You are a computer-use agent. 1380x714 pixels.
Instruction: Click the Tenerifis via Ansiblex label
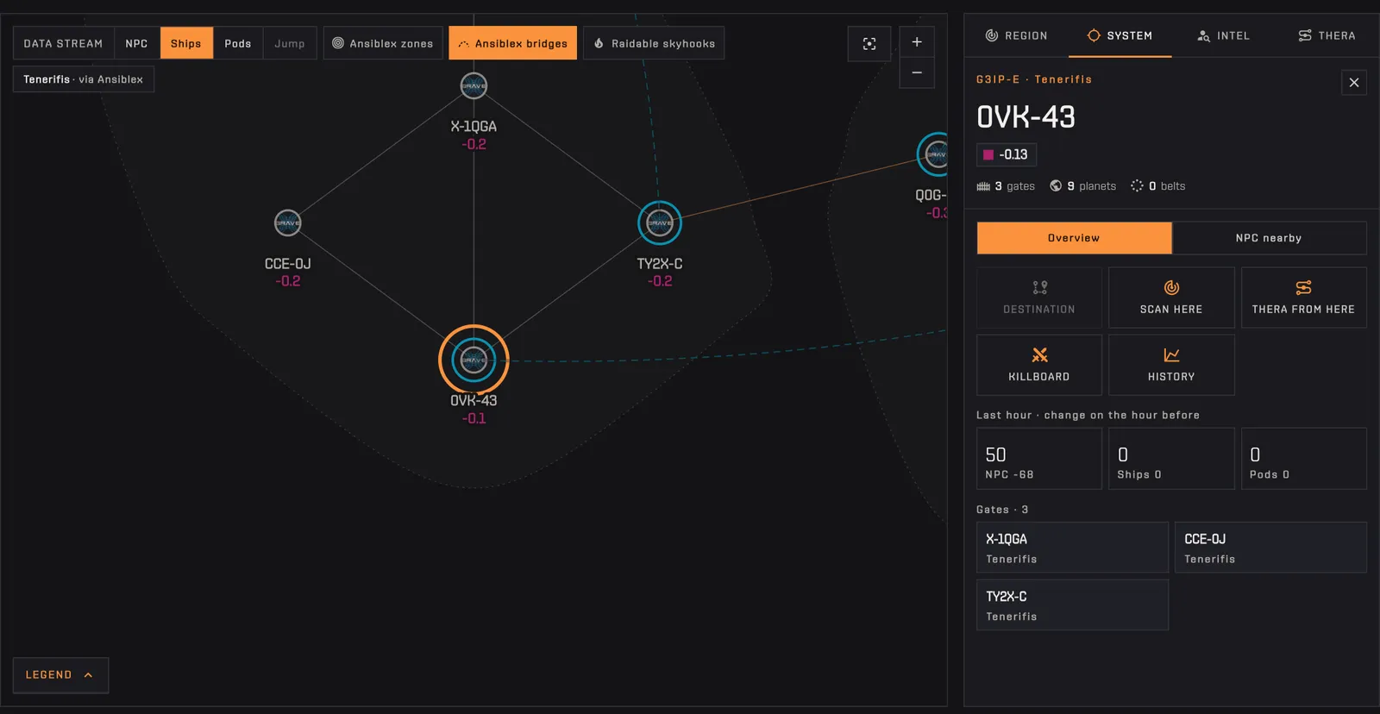(x=84, y=79)
